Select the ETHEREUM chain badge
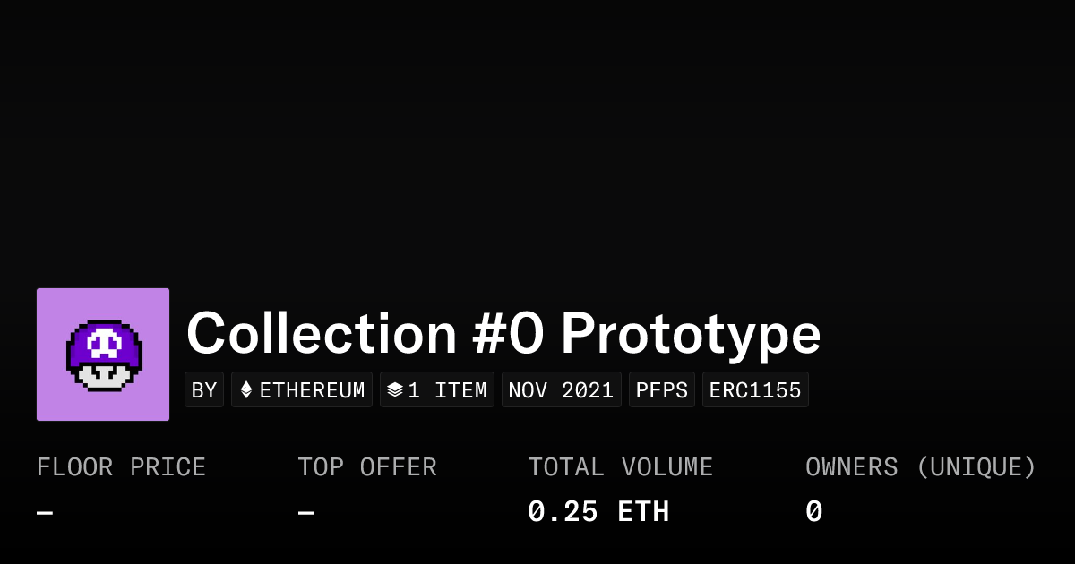This screenshot has width=1075, height=564. click(302, 389)
